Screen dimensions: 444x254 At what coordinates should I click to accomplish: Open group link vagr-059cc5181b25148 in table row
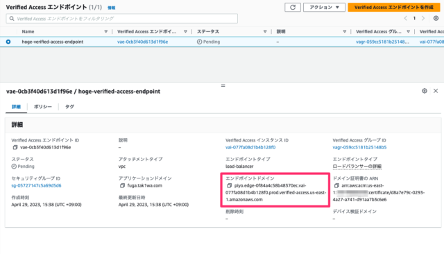pyautogui.click(x=382, y=42)
